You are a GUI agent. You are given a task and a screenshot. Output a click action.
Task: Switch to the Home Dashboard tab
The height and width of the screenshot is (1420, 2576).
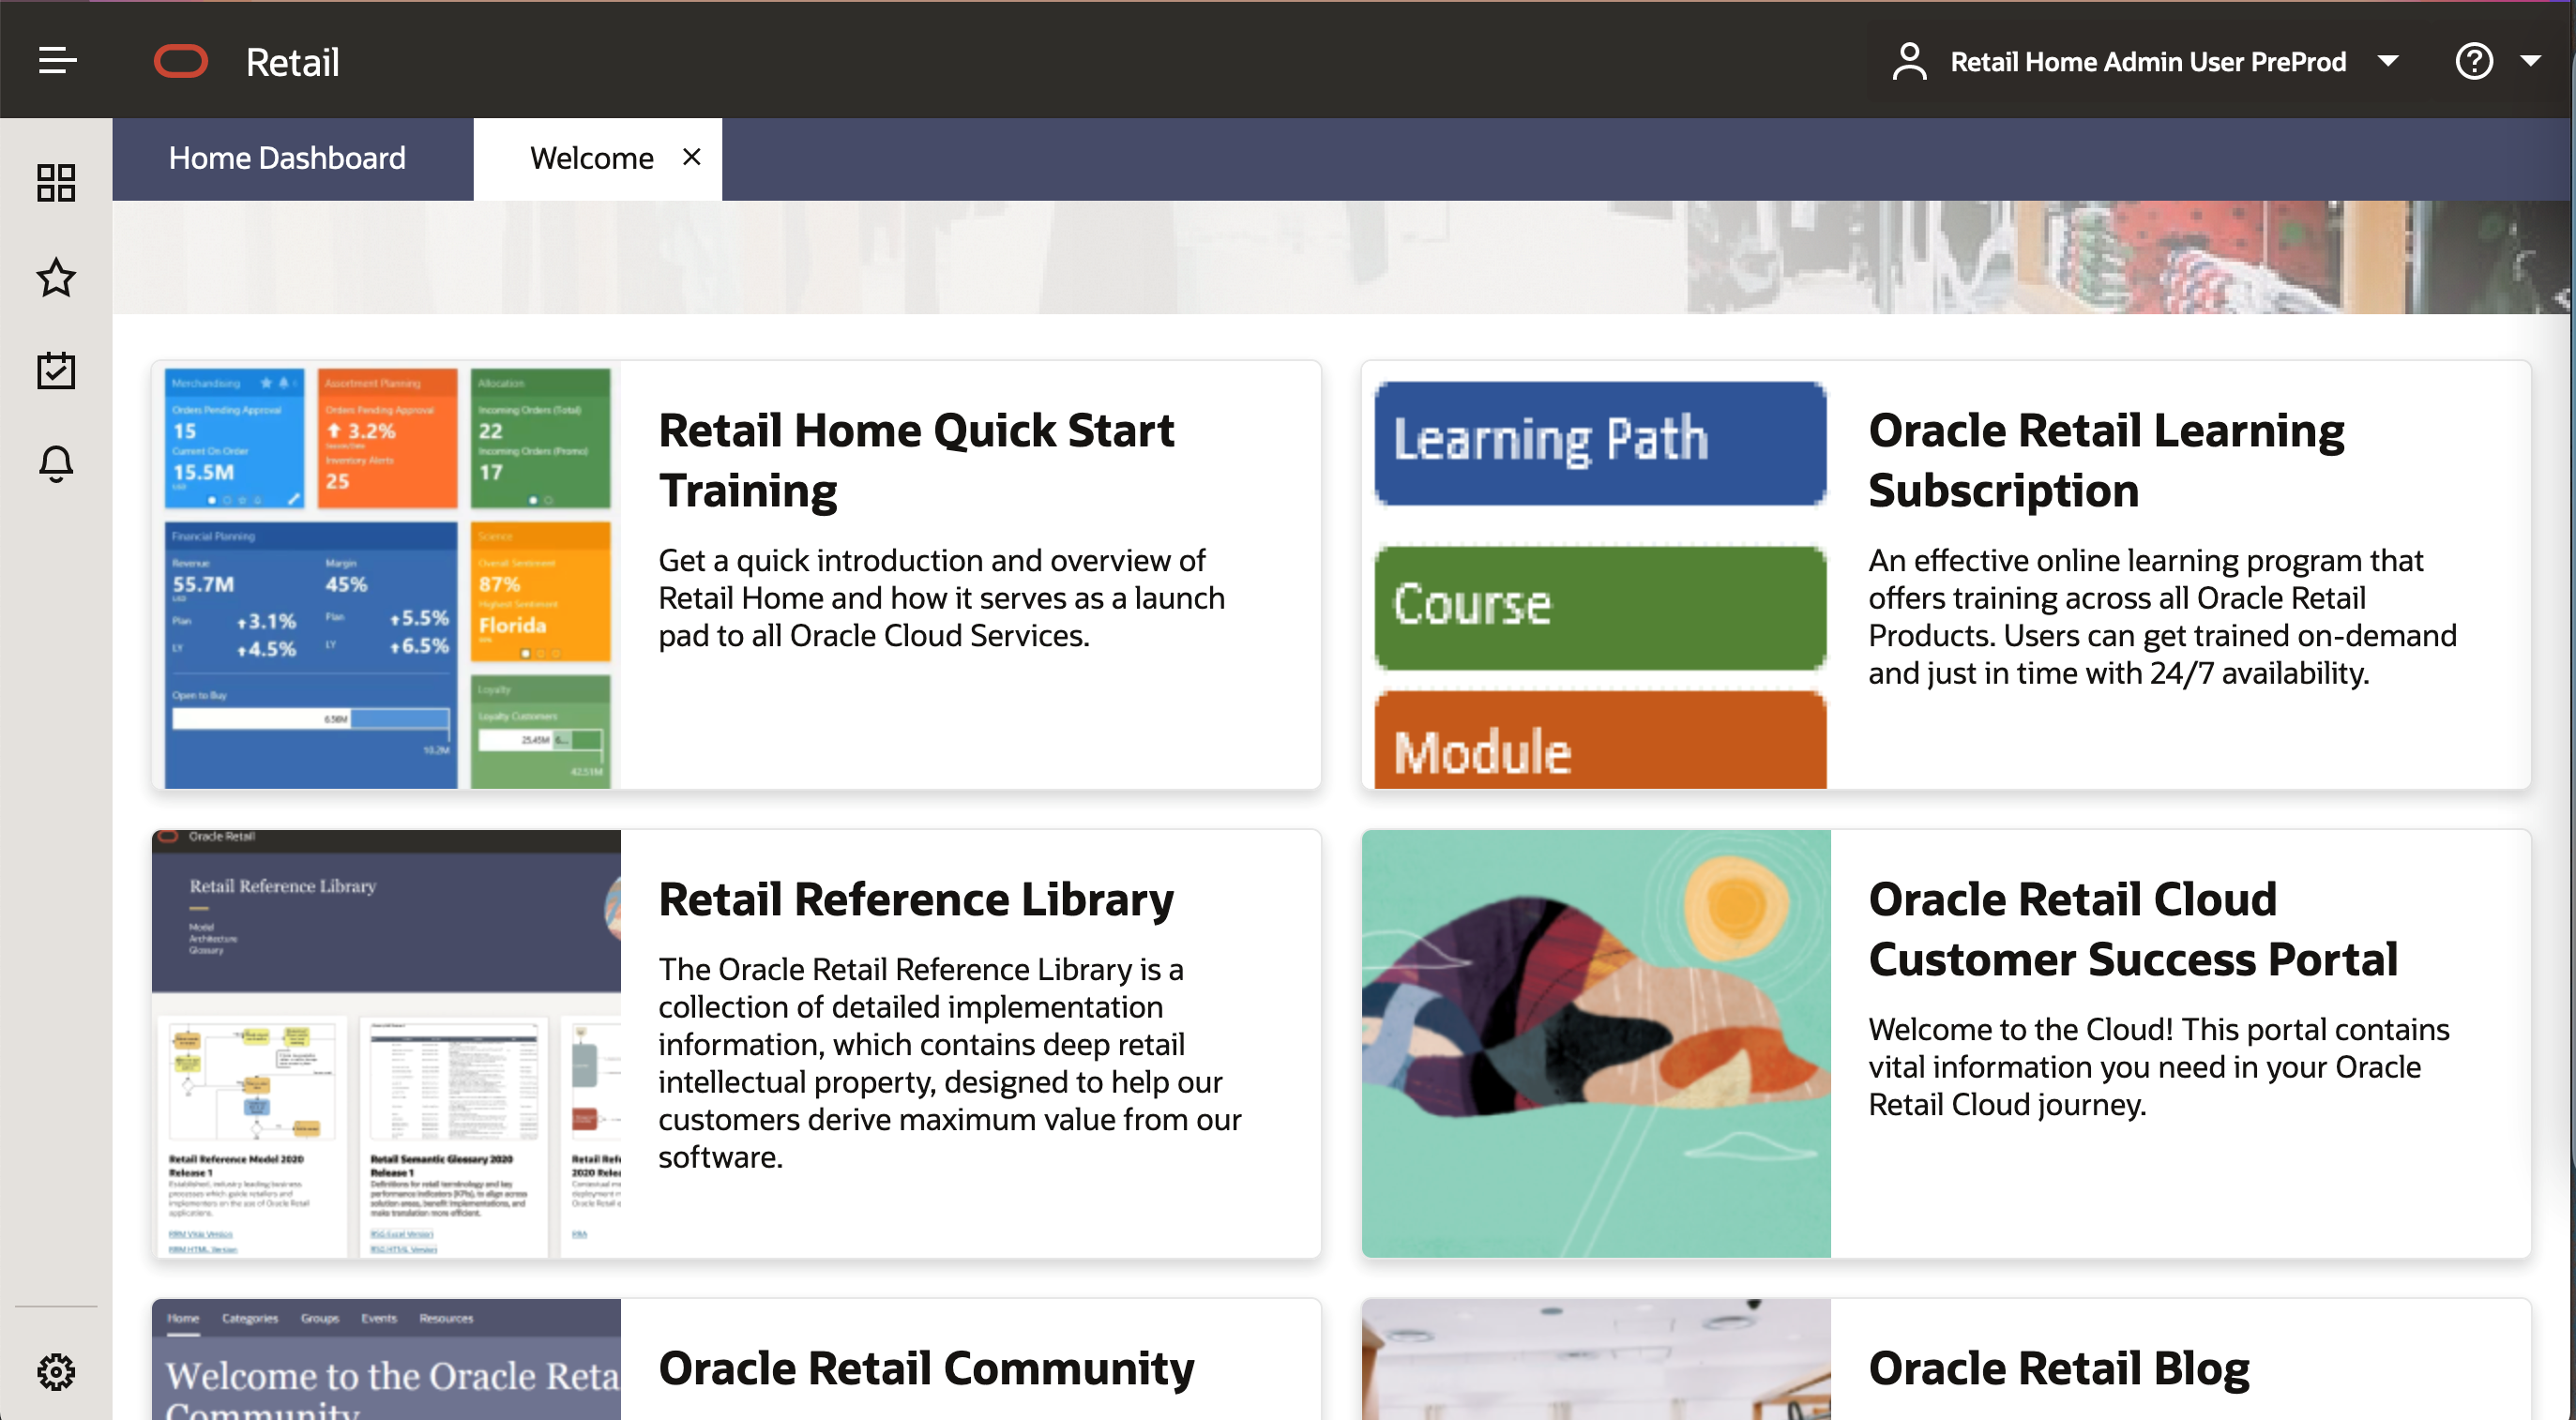[287, 158]
